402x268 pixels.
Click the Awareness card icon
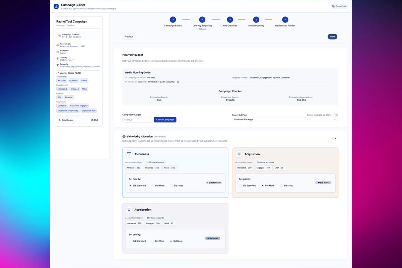pyautogui.click(x=129, y=154)
